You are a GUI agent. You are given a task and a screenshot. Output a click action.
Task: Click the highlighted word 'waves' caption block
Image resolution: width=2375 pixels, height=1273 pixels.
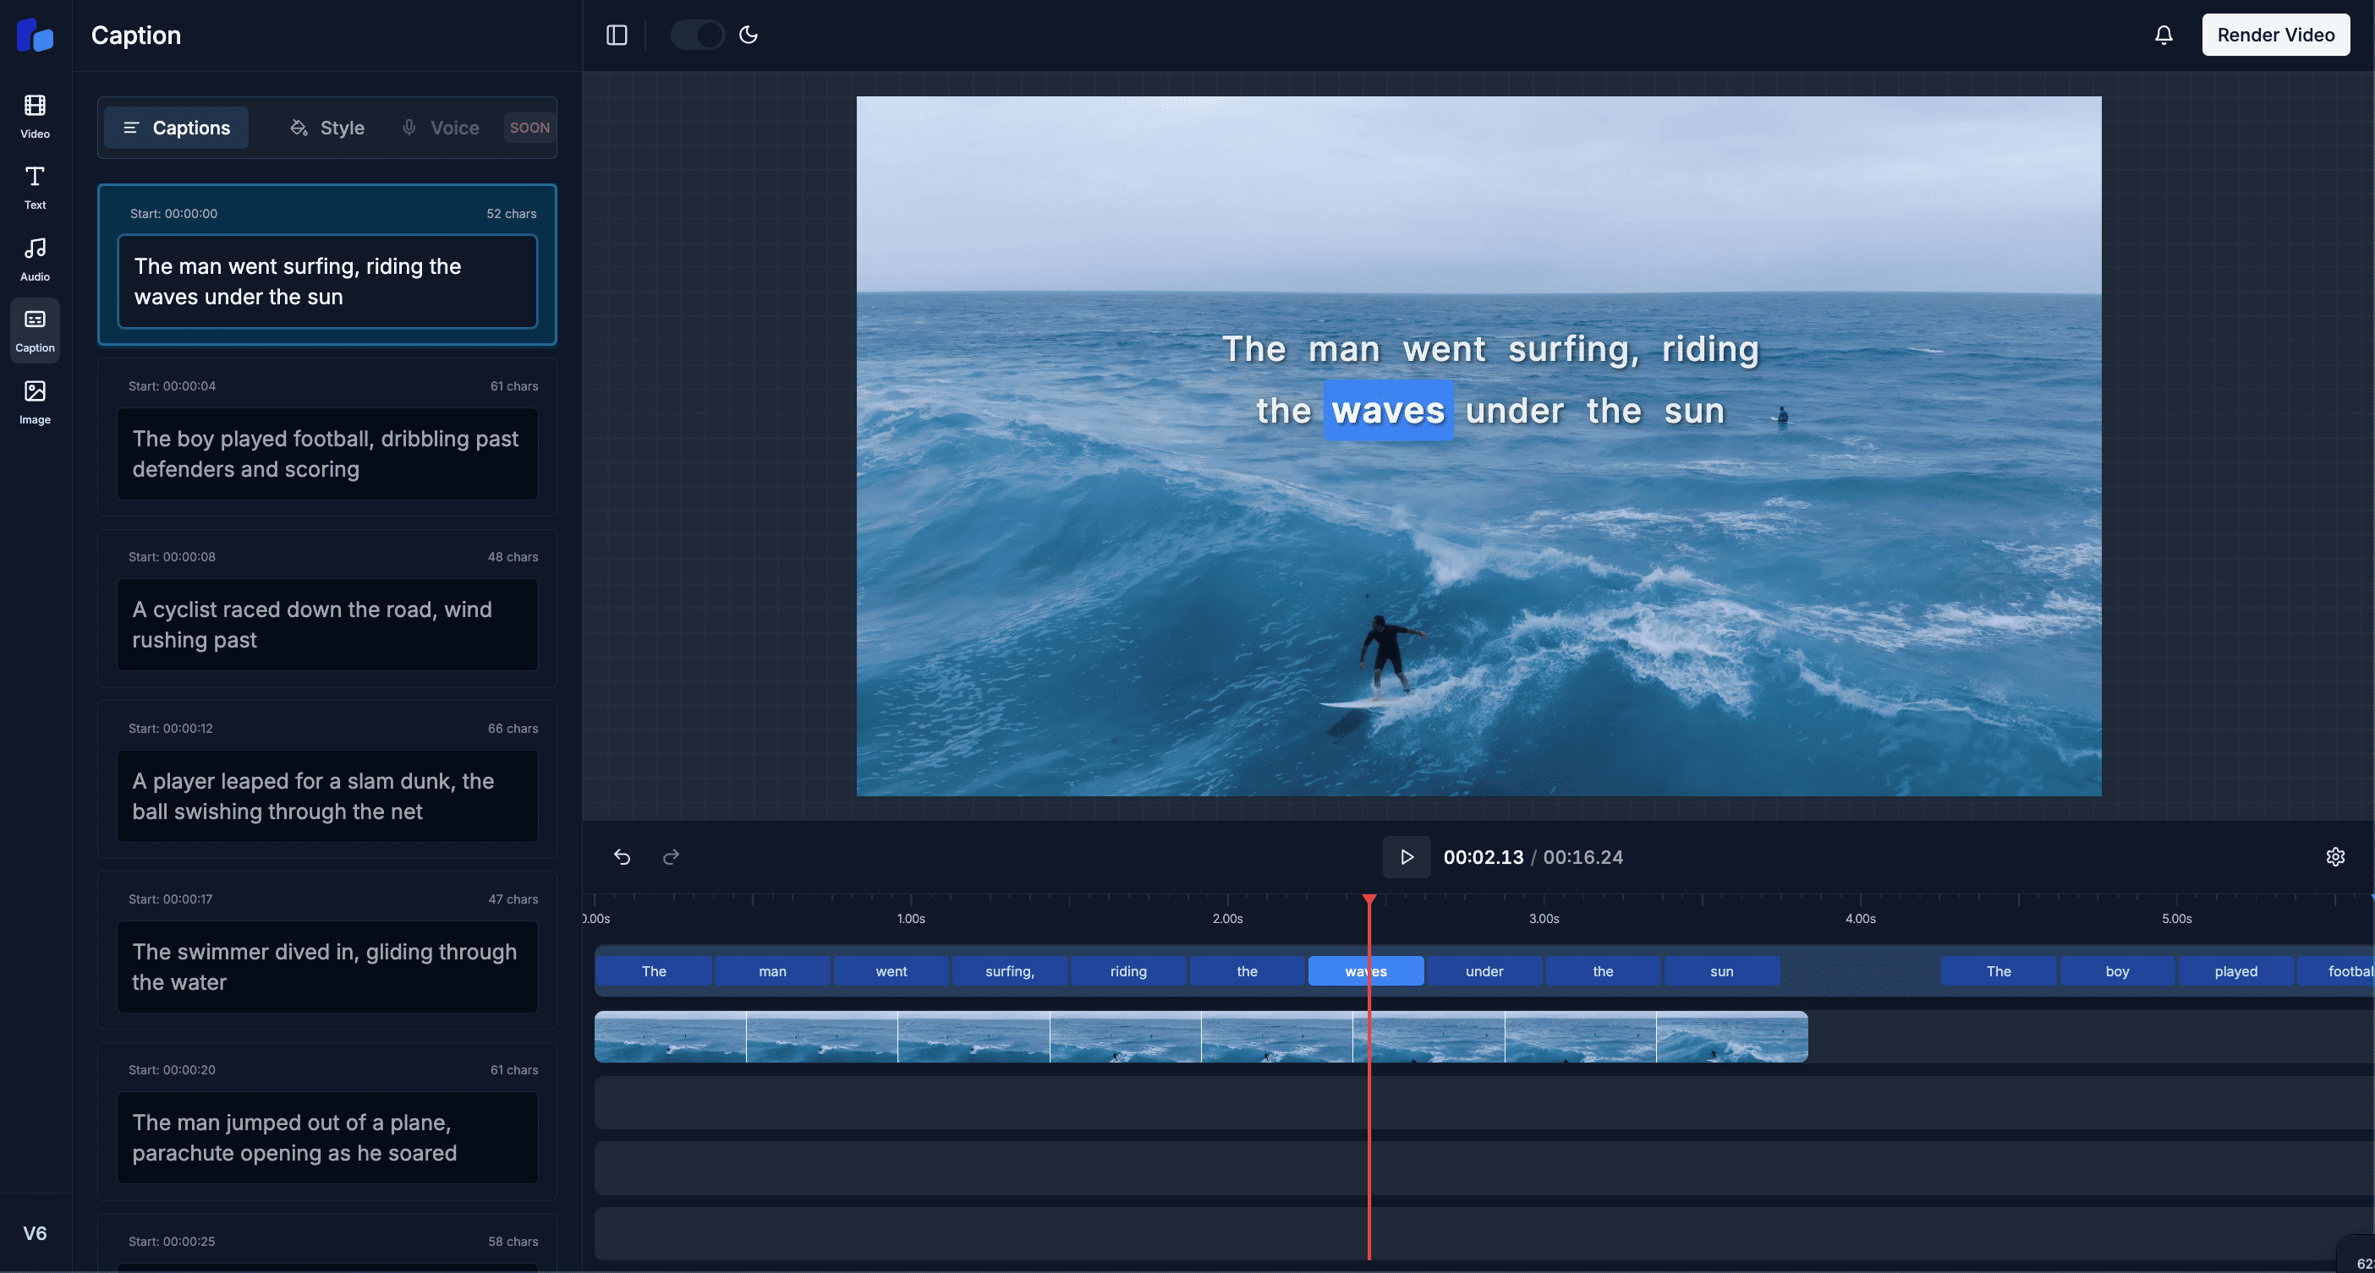(1365, 970)
